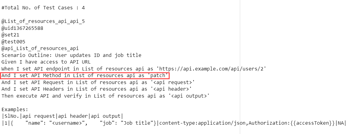The height and width of the screenshot is (134, 363).
Task: Select the @List_of_resources_api_api_5 tag line
Action: pos(41,21)
